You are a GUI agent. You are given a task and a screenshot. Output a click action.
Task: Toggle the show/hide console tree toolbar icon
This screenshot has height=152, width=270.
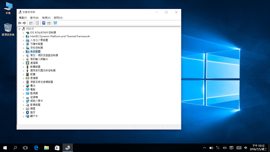coord(31,23)
